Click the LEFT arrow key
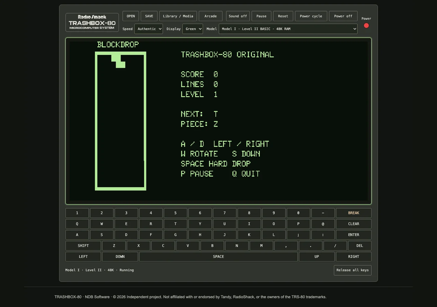 click(x=83, y=257)
